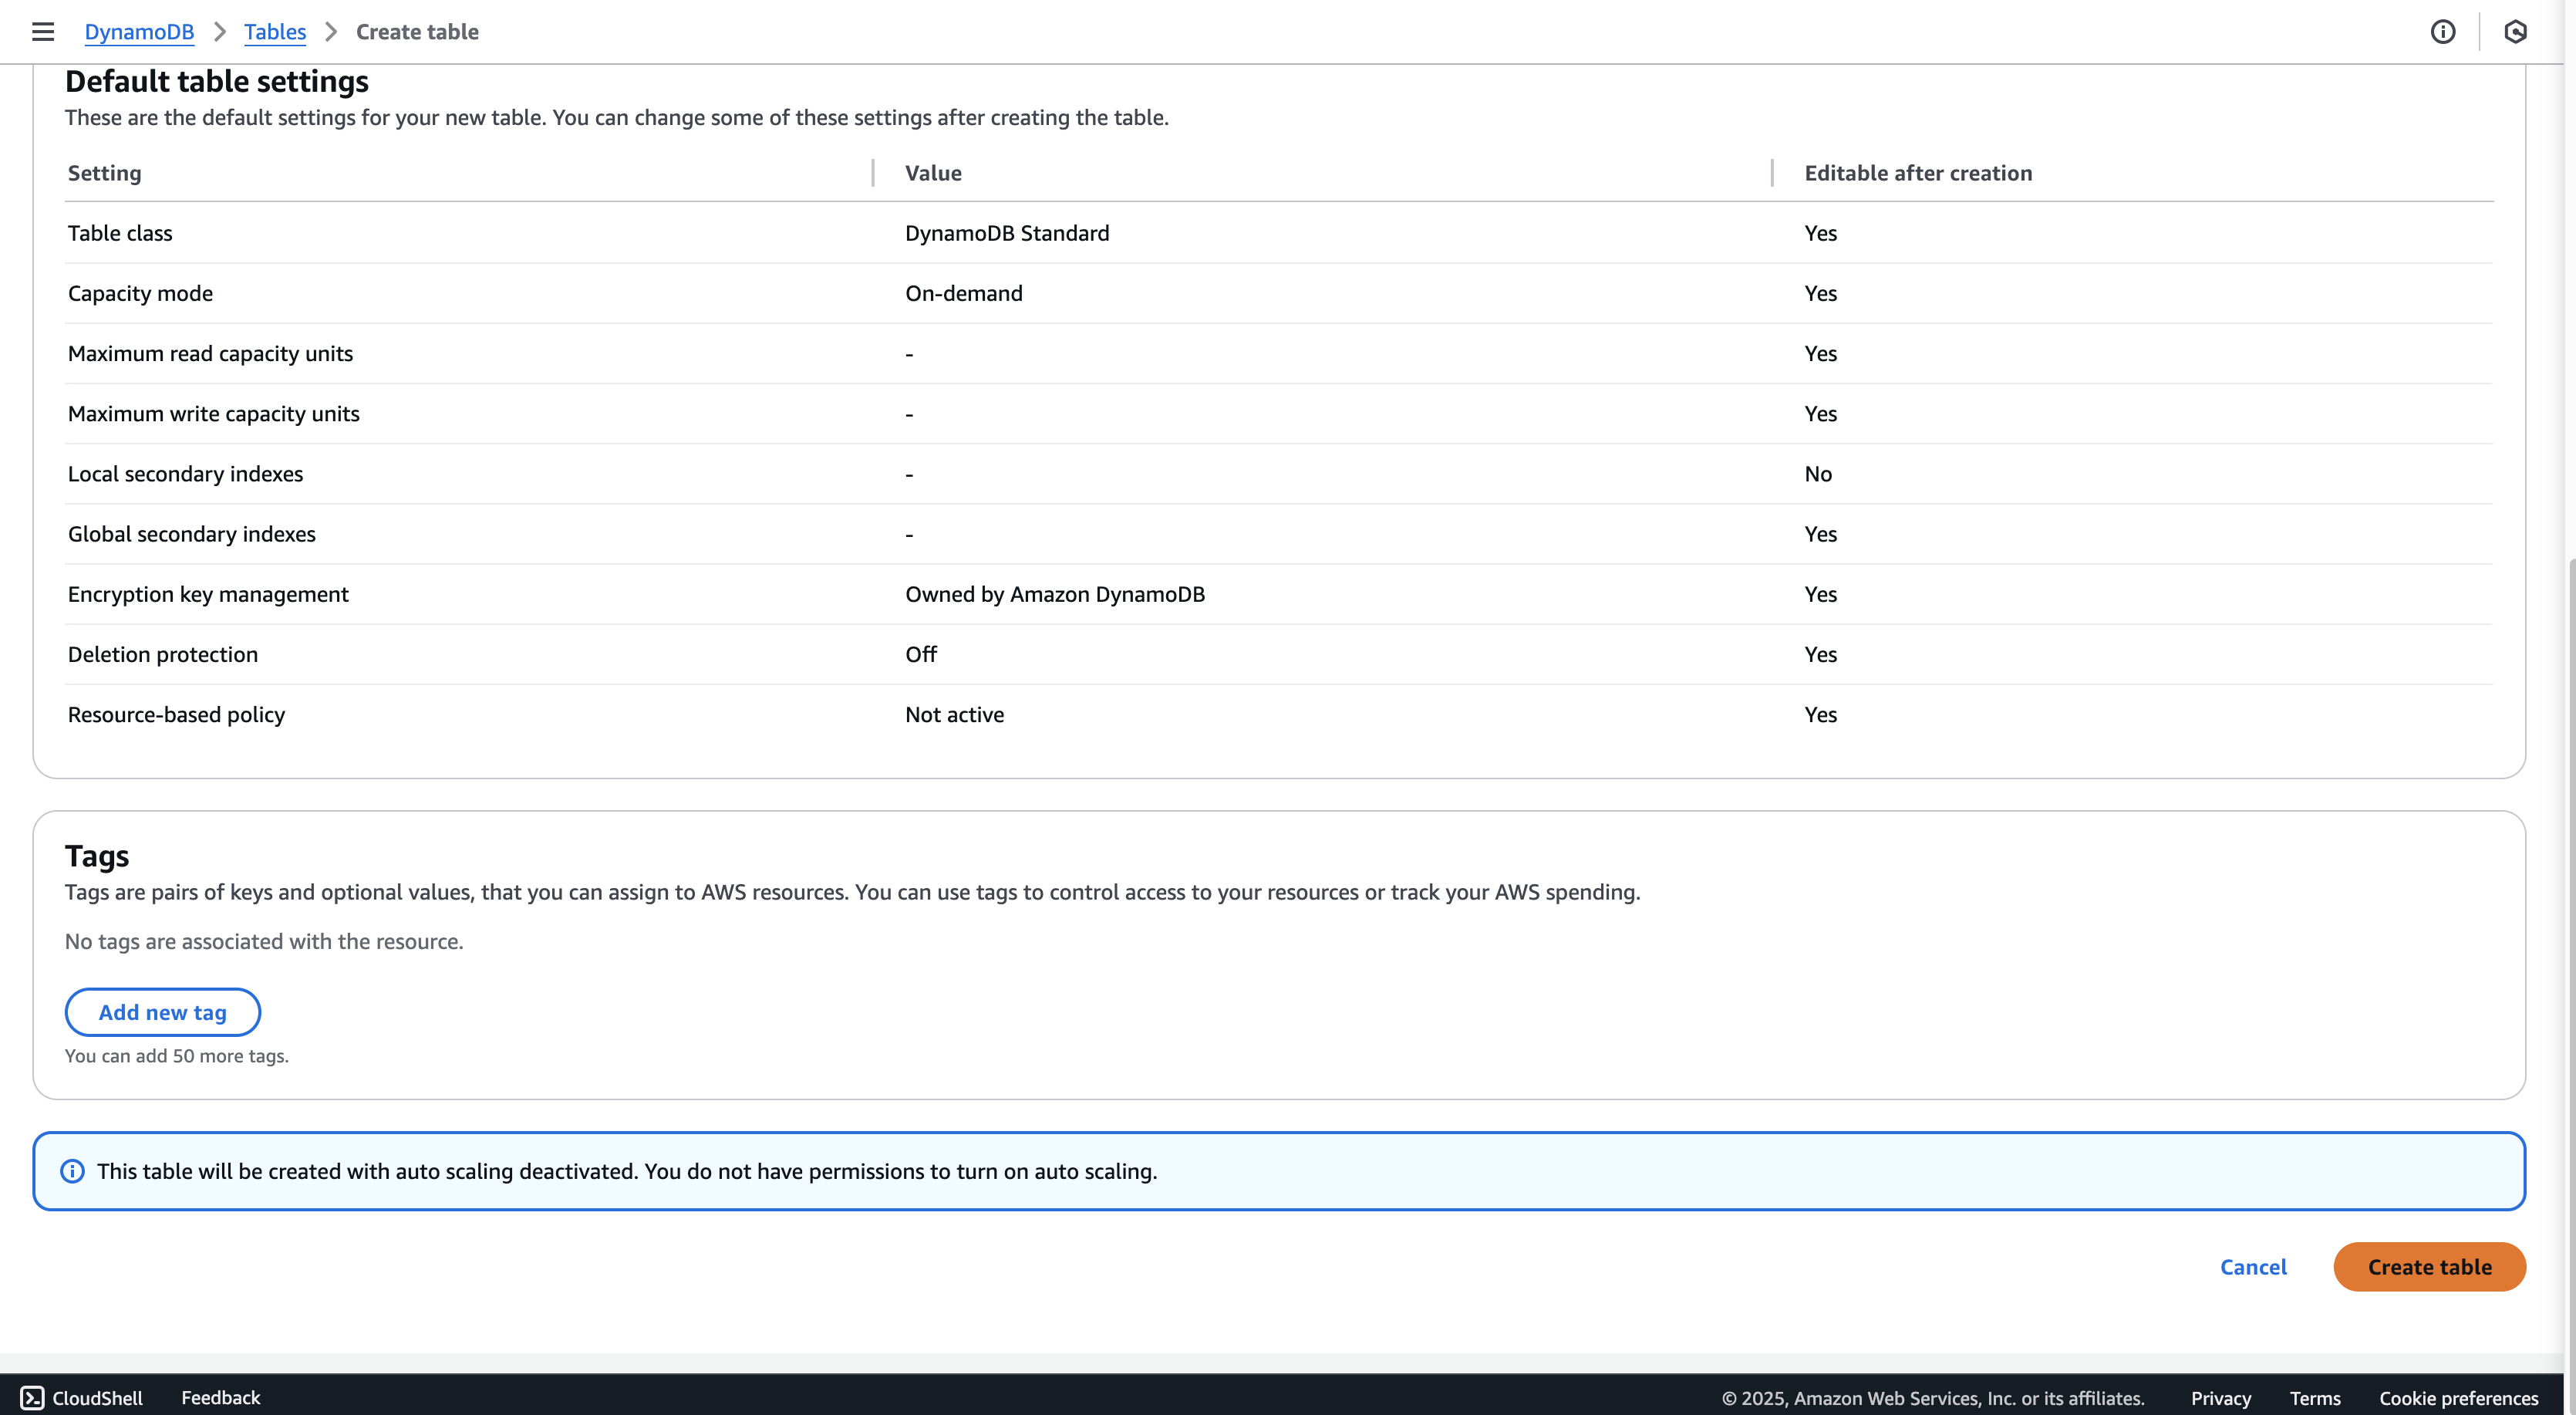
Task: Select the On-demand value
Action: pyautogui.click(x=964, y=293)
